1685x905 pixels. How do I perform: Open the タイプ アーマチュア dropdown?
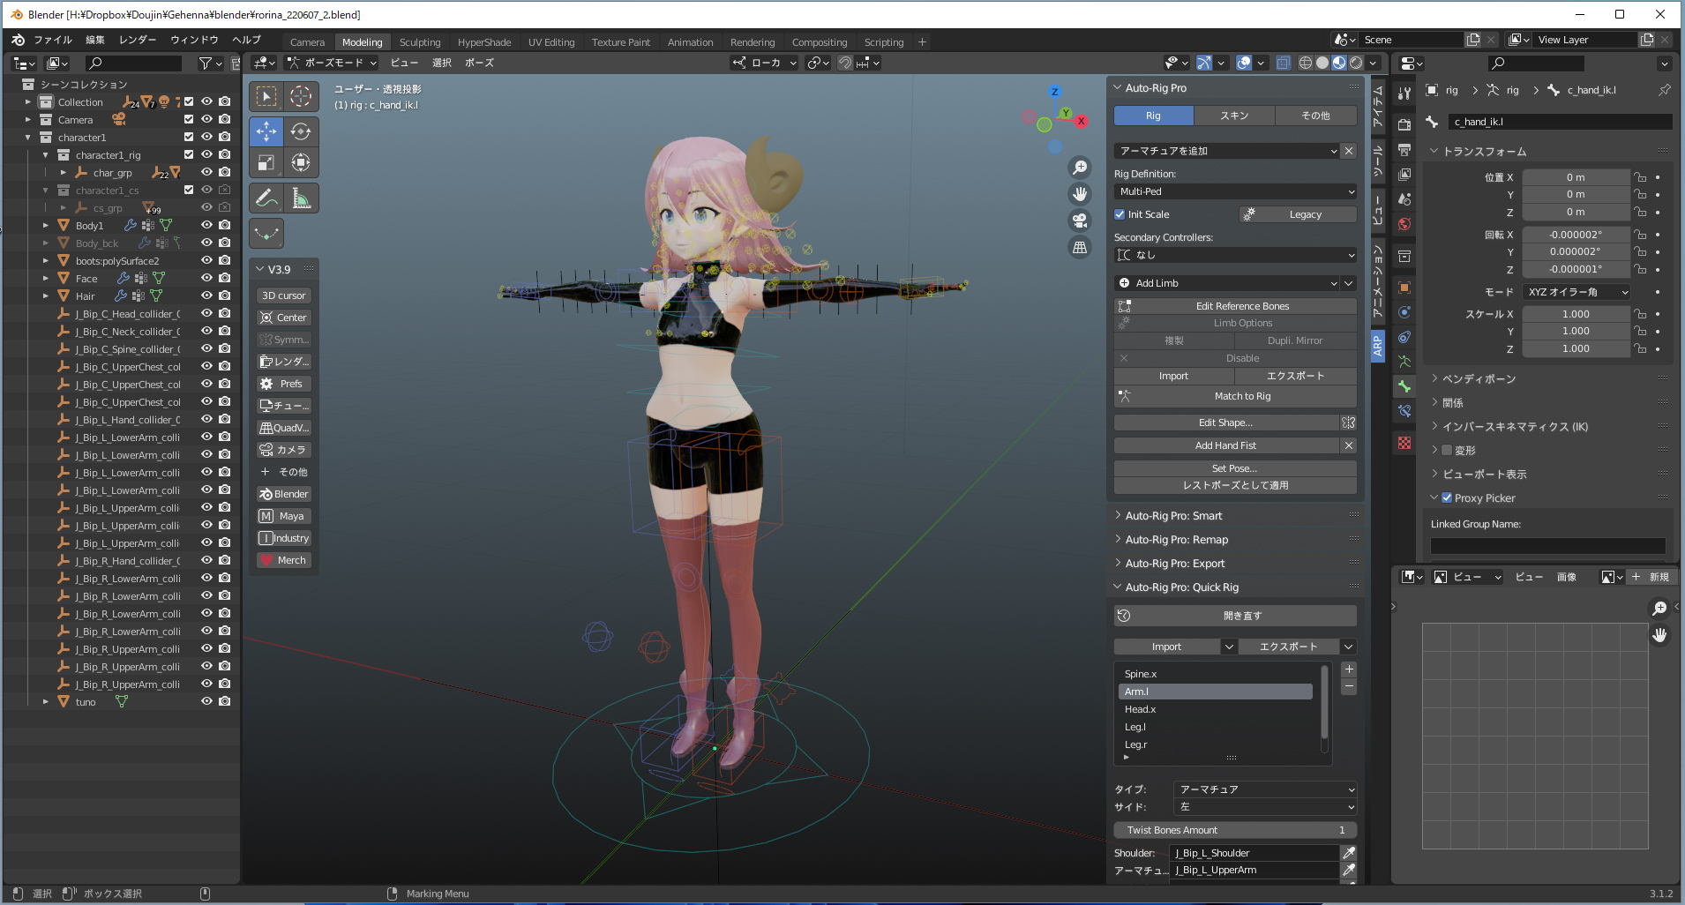tap(1264, 789)
